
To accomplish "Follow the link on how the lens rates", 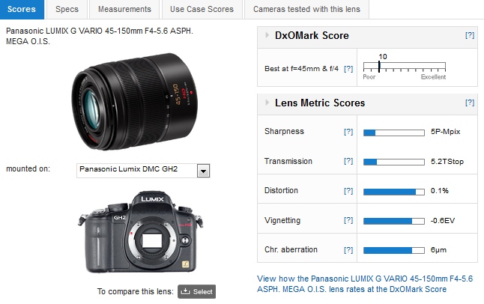I will 365,284.
